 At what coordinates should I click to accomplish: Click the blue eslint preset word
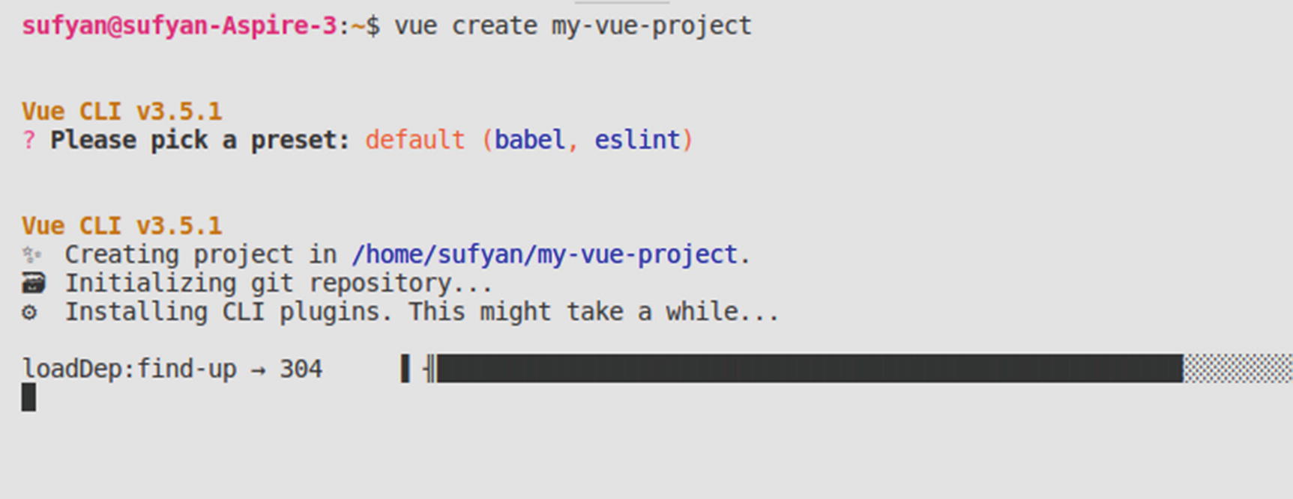click(637, 140)
